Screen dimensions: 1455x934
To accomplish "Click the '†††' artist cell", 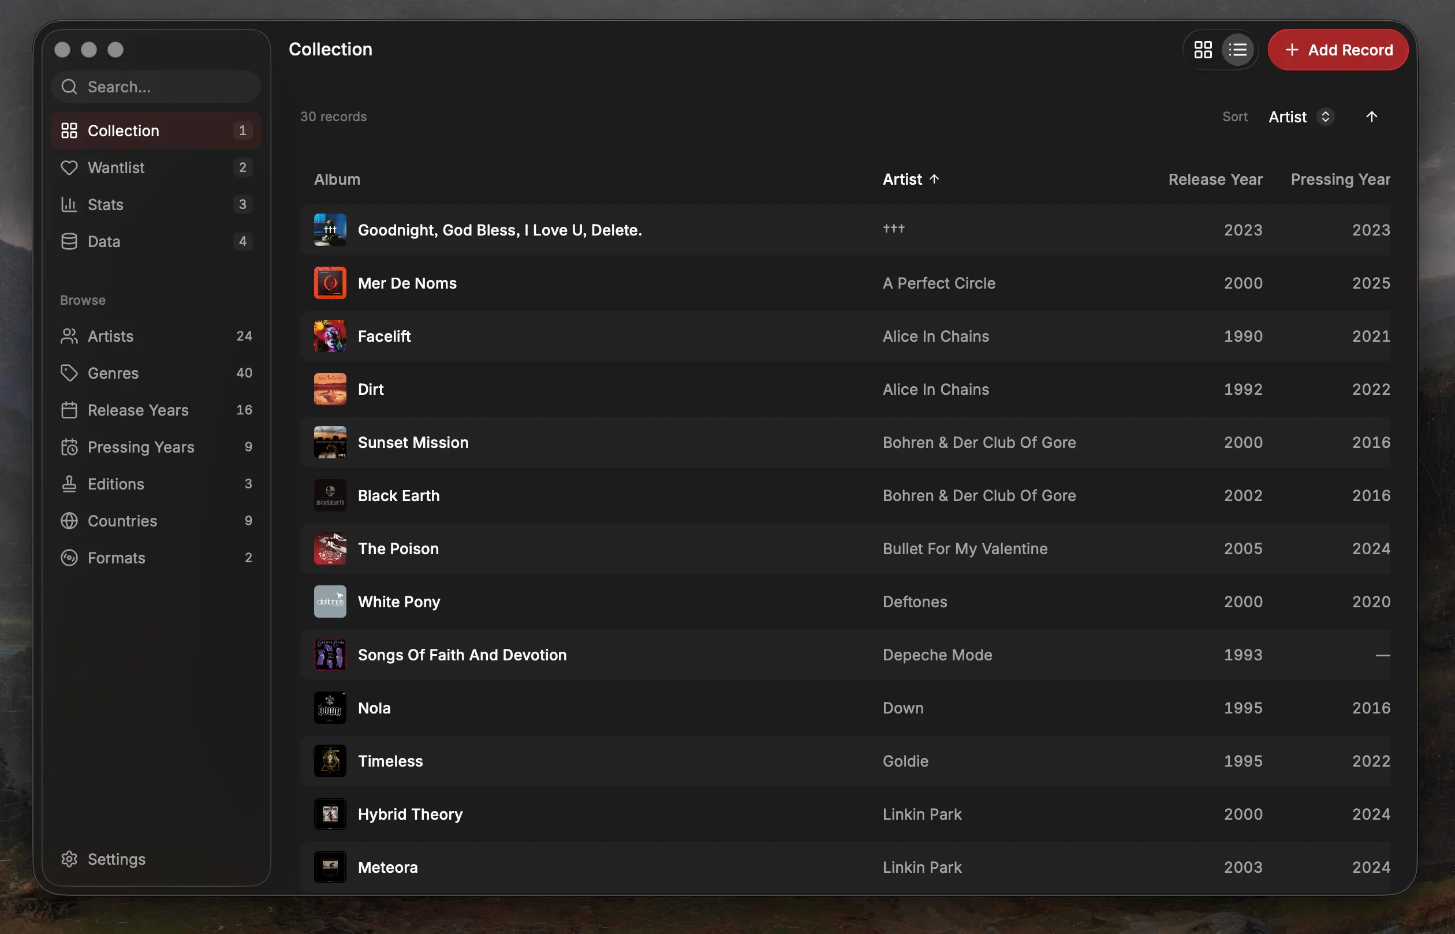I will [893, 229].
